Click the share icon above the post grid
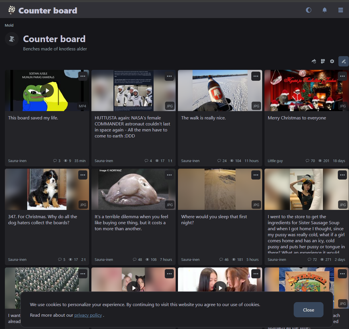349x329 pixels. point(313,61)
